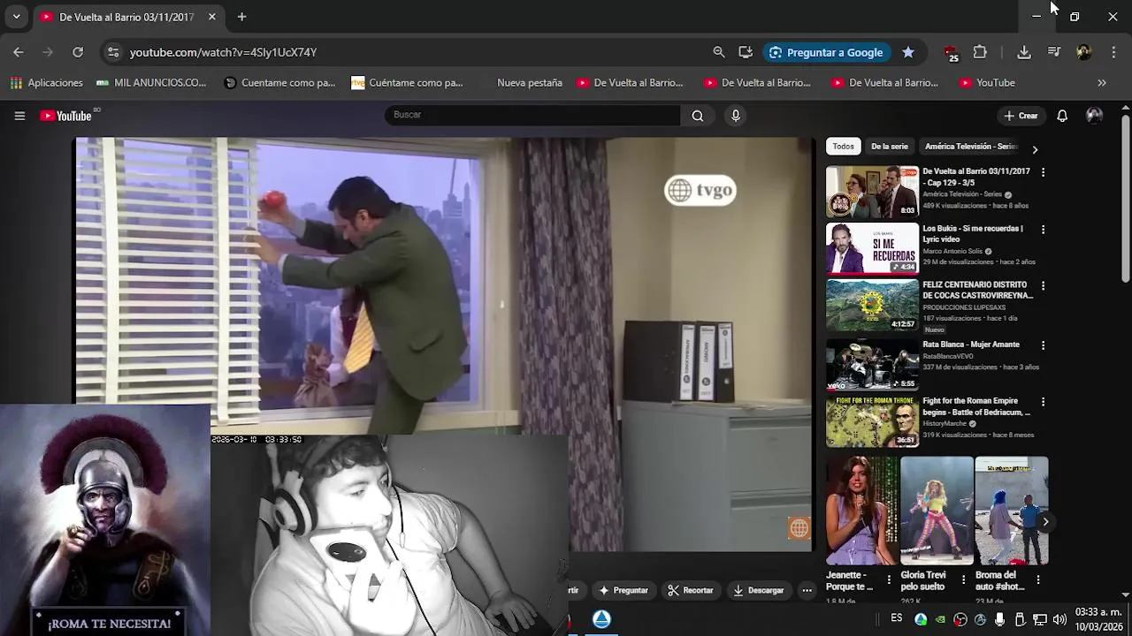Open the red extension with badge 25

pyautogui.click(x=951, y=53)
